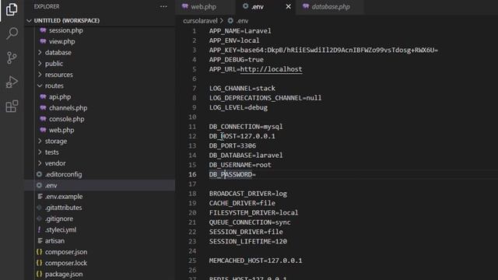Viewport: 498px width, 280px height.
Task: Open console.php in routes folder
Action: coord(66,119)
